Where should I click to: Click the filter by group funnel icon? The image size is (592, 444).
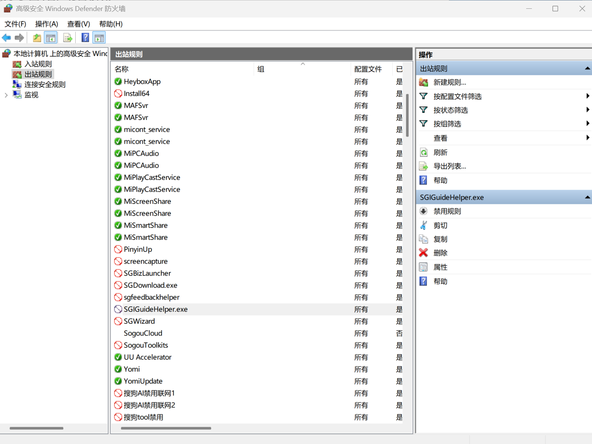pyautogui.click(x=423, y=124)
